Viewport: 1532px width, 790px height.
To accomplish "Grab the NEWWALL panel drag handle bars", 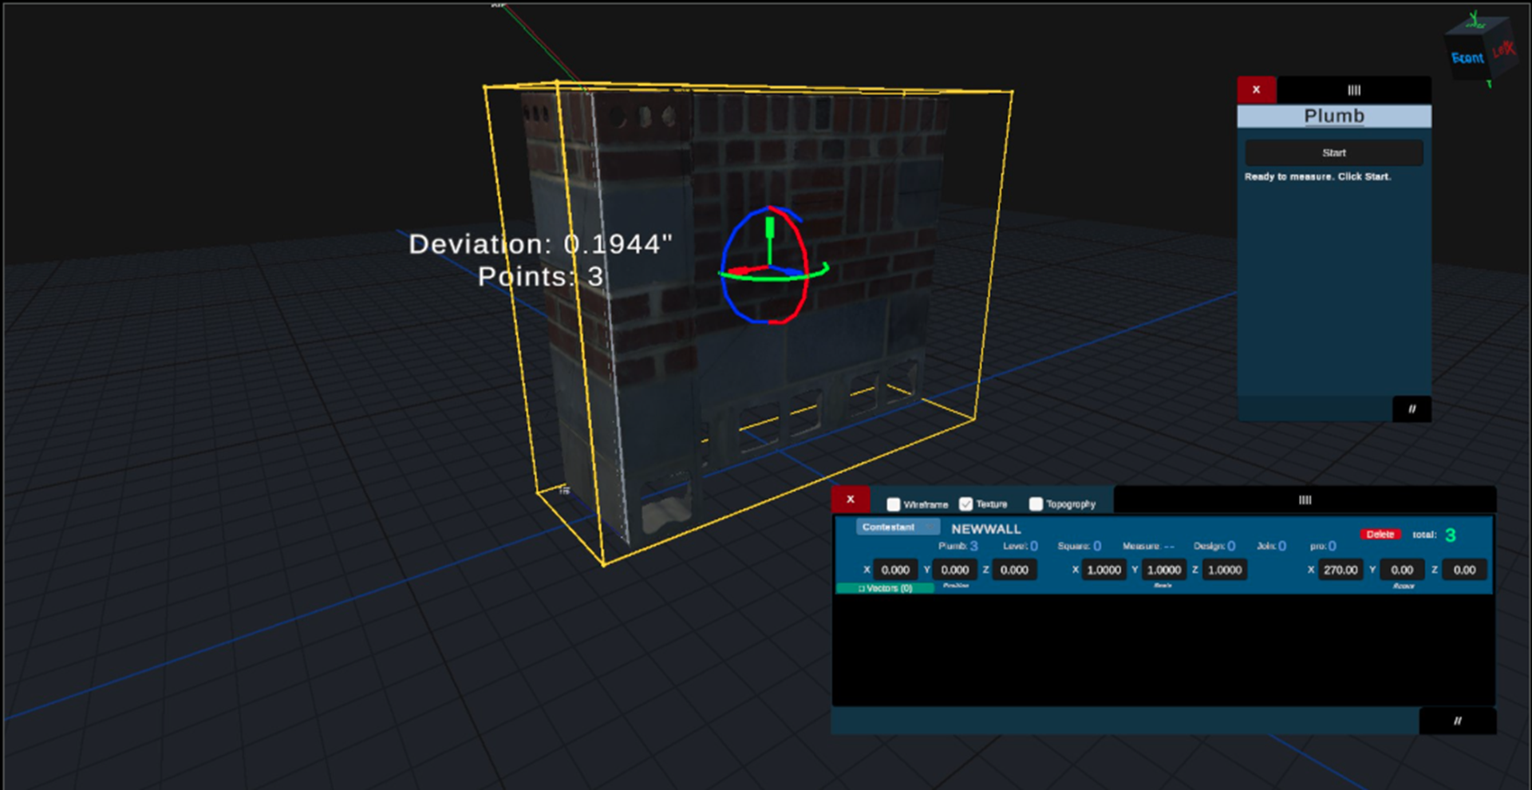I will (1305, 500).
